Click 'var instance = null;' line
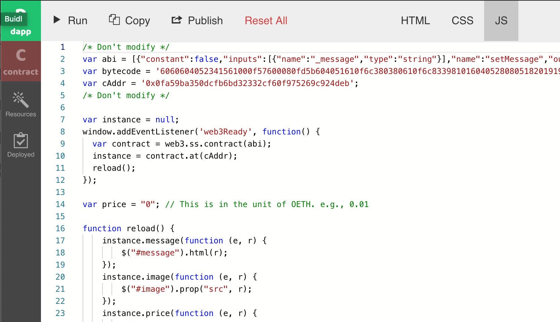 point(131,120)
